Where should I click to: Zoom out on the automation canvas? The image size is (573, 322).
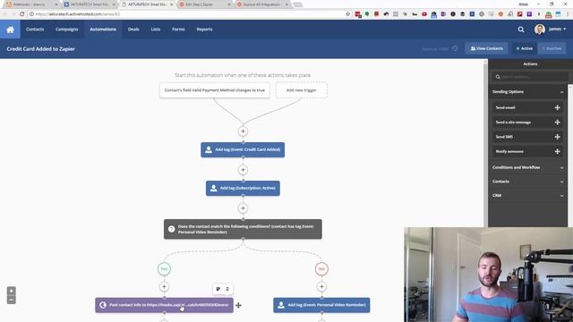click(x=12, y=300)
